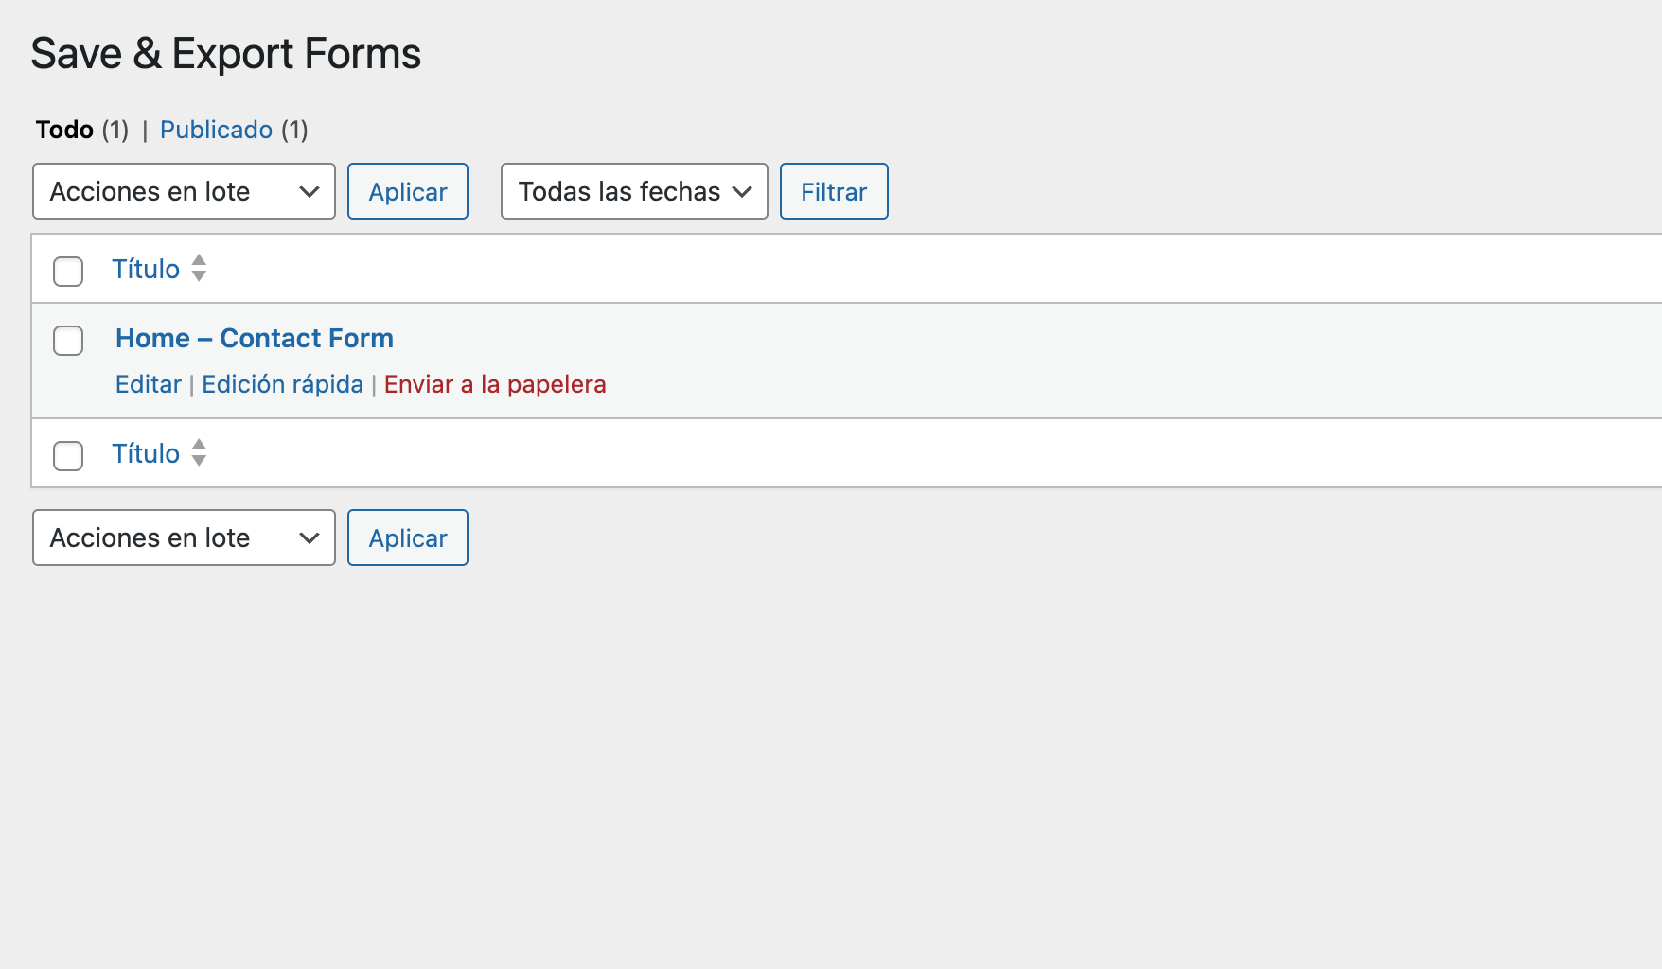The height and width of the screenshot is (969, 1662).
Task: Open the top Acciones en lote dropdown
Action: point(184,191)
